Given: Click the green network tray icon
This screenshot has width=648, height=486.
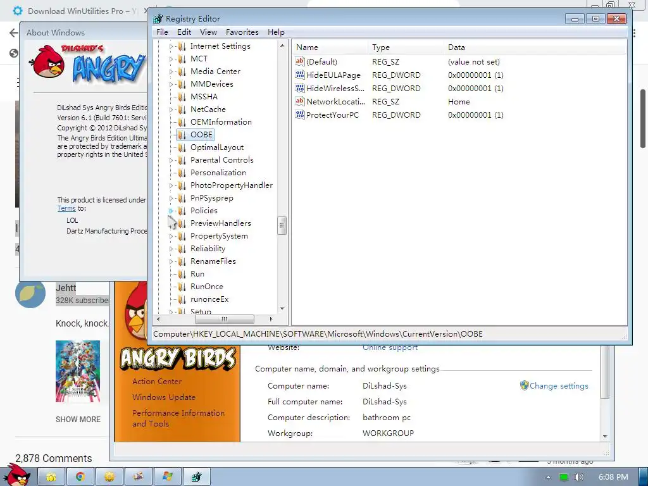Looking at the screenshot, I should (563, 477).
